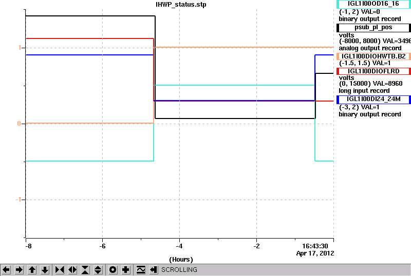Select the IGL1I00DI24_24M legend entry
Image resolution: width=411 pixels, height=276 pixels.
pyautogui.click(x=373, y=100)
